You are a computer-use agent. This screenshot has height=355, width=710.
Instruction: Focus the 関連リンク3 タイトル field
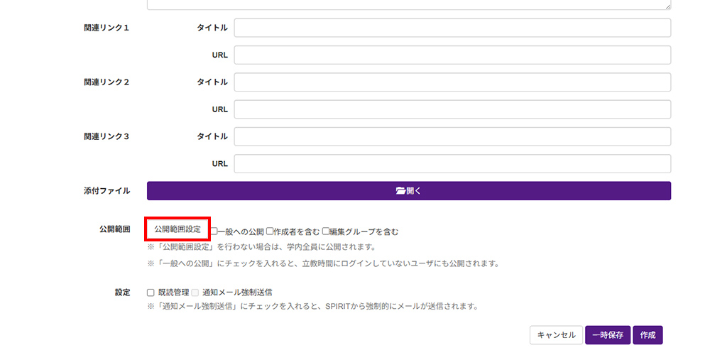[x=452, y=136]
